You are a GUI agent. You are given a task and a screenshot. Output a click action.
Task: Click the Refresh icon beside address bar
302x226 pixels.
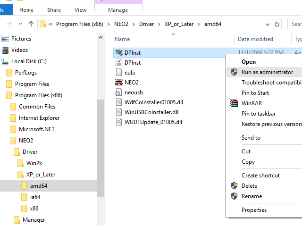tap(277, 24)
